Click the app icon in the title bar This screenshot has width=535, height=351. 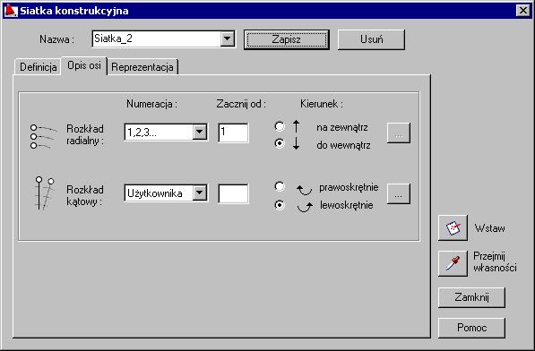click(10, 10)
